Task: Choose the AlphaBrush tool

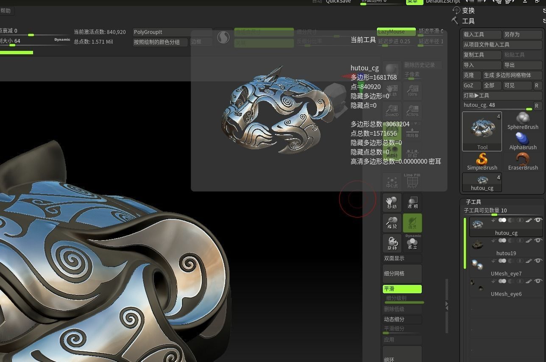Action: coord(523,141)
